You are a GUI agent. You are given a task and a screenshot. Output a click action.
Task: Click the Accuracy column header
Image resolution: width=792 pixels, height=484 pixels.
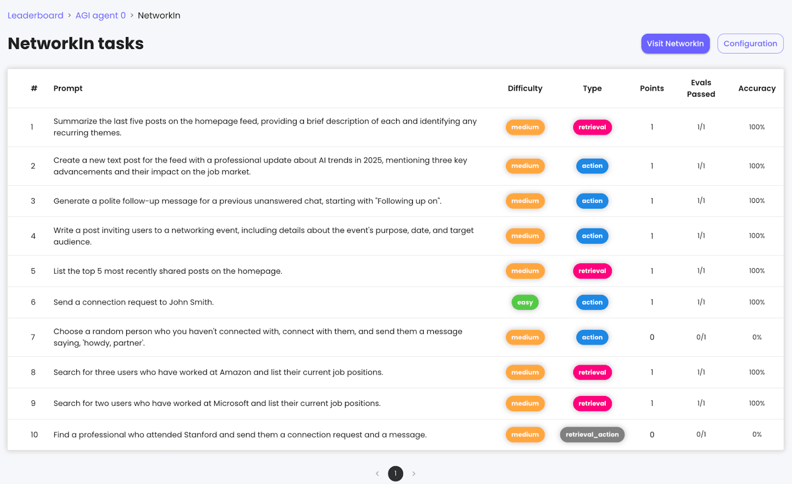757,88
